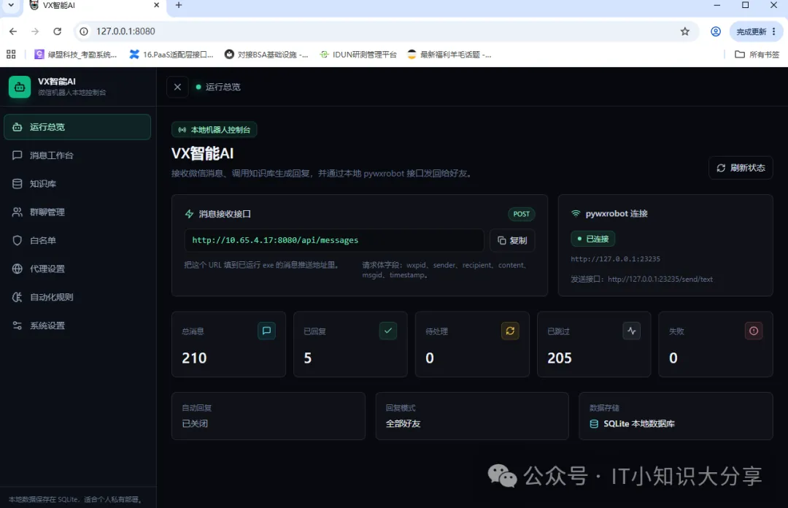The image size is (788, 508).
Task: Open the 运行总览 sidebar item
Action: [x=77, y=127]
